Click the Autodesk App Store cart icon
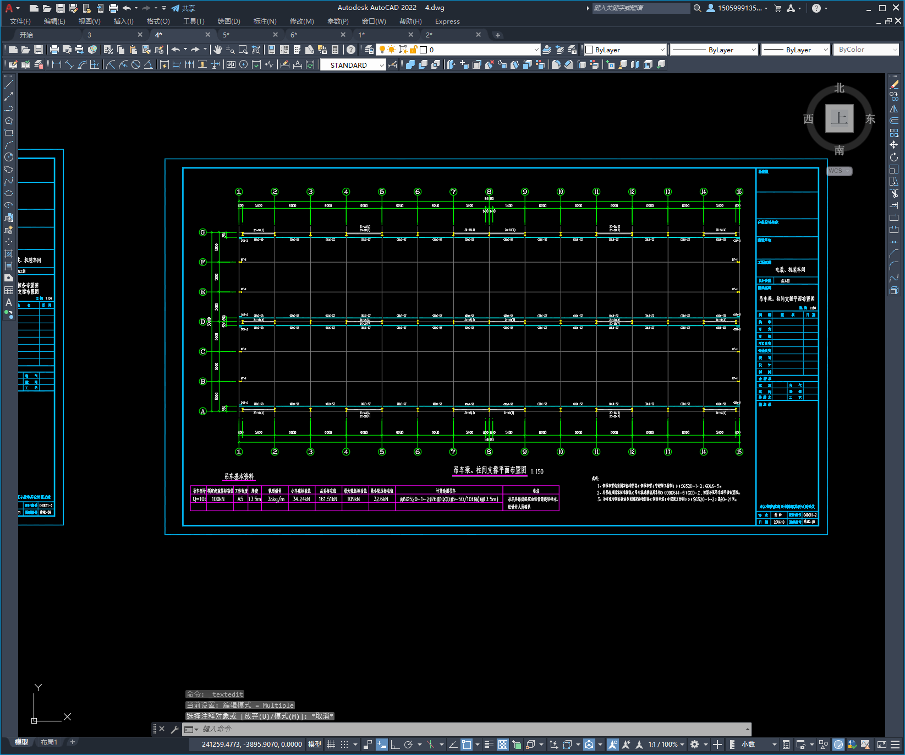Image resolution: width=905 pixels, height=755 pixels. (x=777, y=8)
